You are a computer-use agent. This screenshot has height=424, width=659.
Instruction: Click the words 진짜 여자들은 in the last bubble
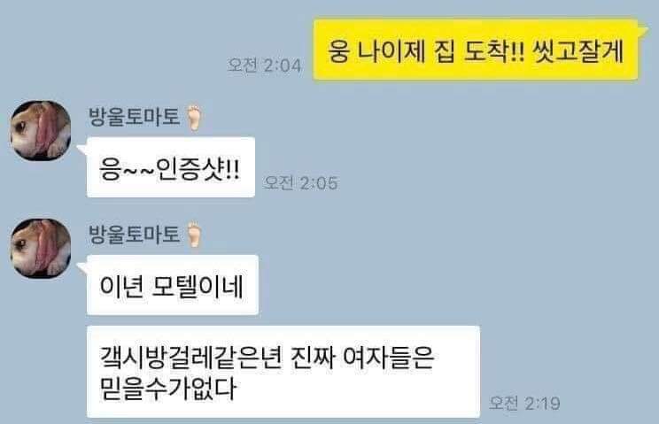(x=362, y=358)
